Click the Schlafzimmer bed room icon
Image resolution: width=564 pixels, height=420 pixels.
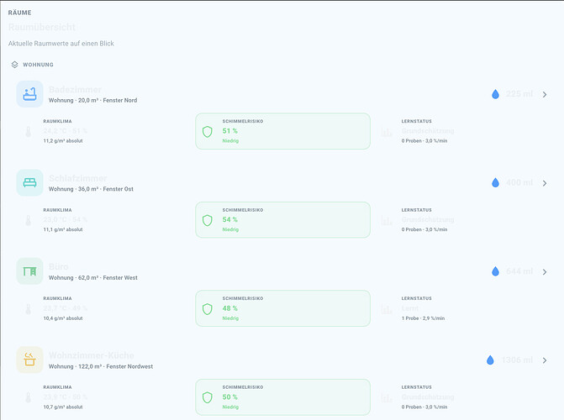(30, 182)
